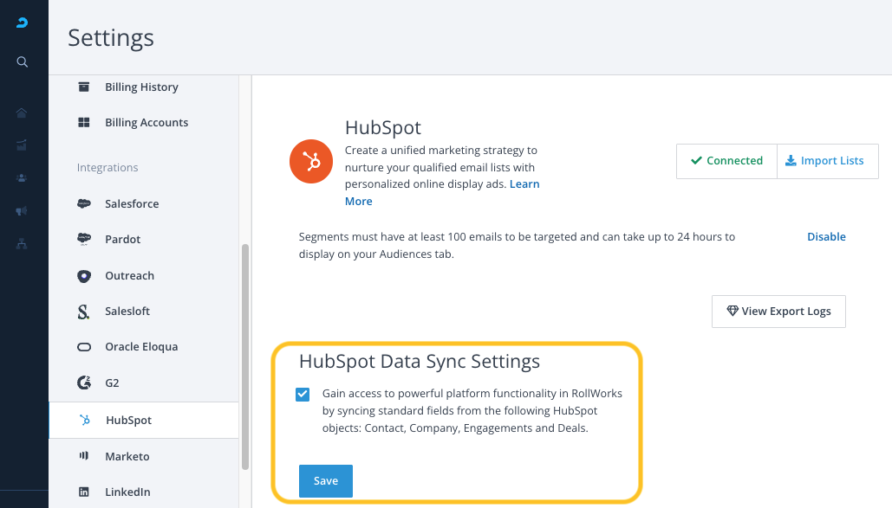The image size is (892, 508).
Task: Open Salesforce integration settings
Action: pyautogui.click(x=132, y=204)
